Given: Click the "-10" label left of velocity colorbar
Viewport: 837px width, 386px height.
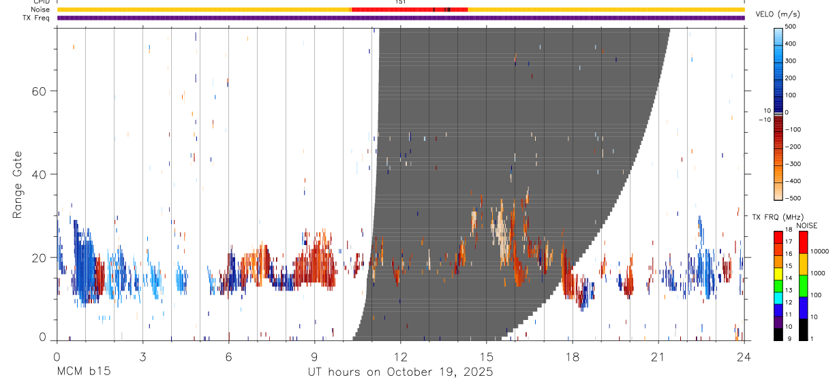Looking at the screenshot, I should click(x=764, y=119).
